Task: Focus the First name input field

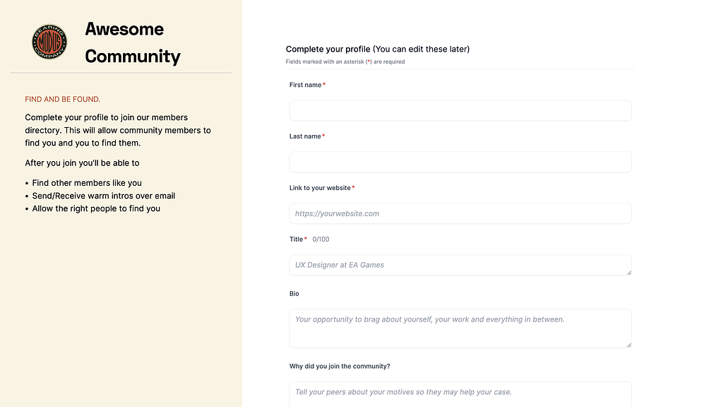Action: coord(460,111)
